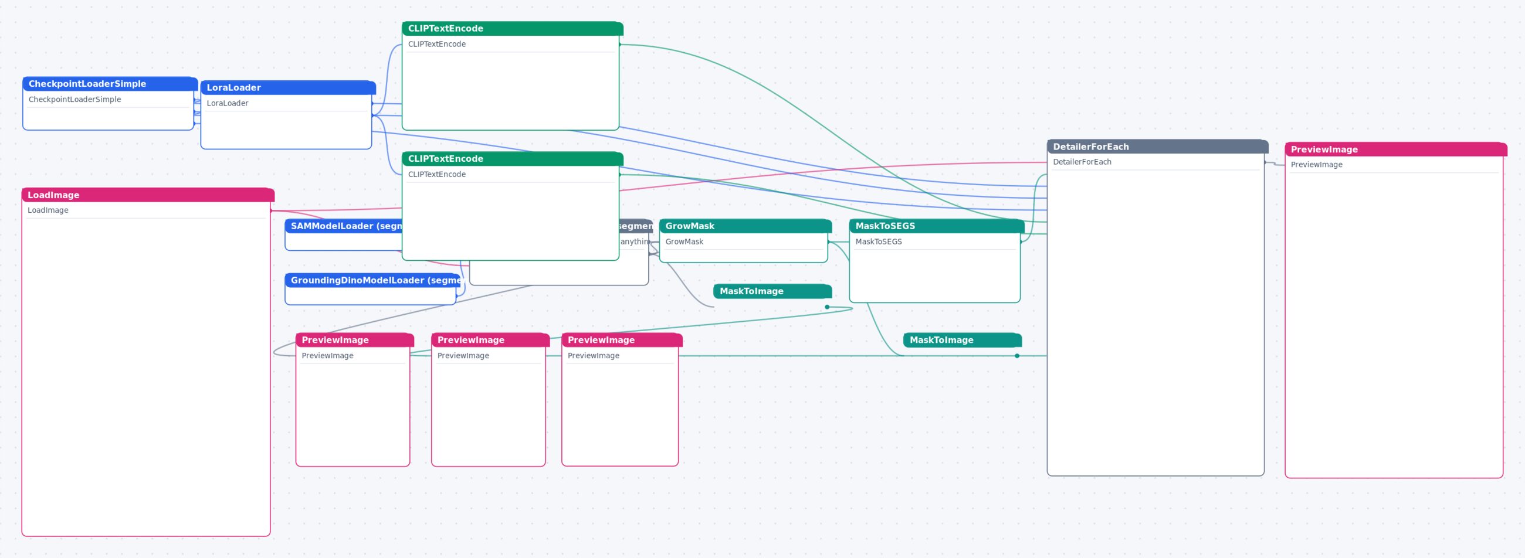Click output port dot of MaskToImage below MaskToSEGS
Image resolution: width=1525 pixels, height=558 pixels.
tap(1017, 356)
